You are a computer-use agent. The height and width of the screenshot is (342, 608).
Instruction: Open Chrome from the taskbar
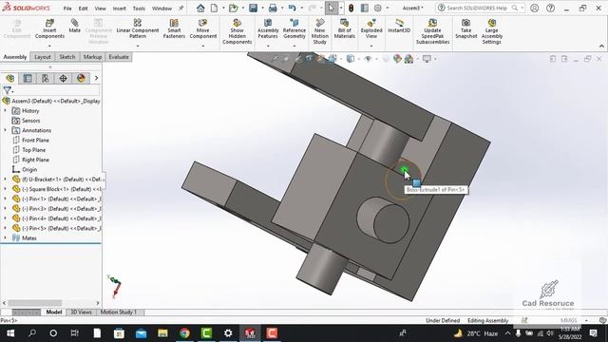tap(184, 333)
